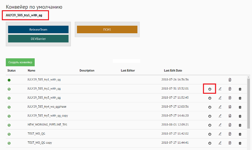Sort by Last Edit Date column header
Image resolution: width=252 pixels, height=150 pixels.
[173, 70]
